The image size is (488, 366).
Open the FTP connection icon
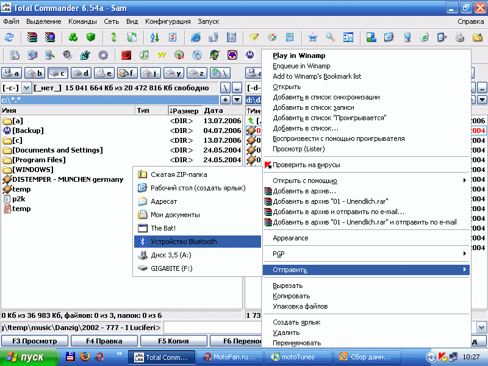tap(231, 38)
